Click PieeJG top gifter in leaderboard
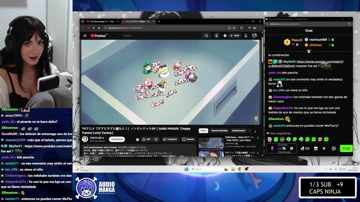Viewport: 360px width, 202px height. point(297,40)
